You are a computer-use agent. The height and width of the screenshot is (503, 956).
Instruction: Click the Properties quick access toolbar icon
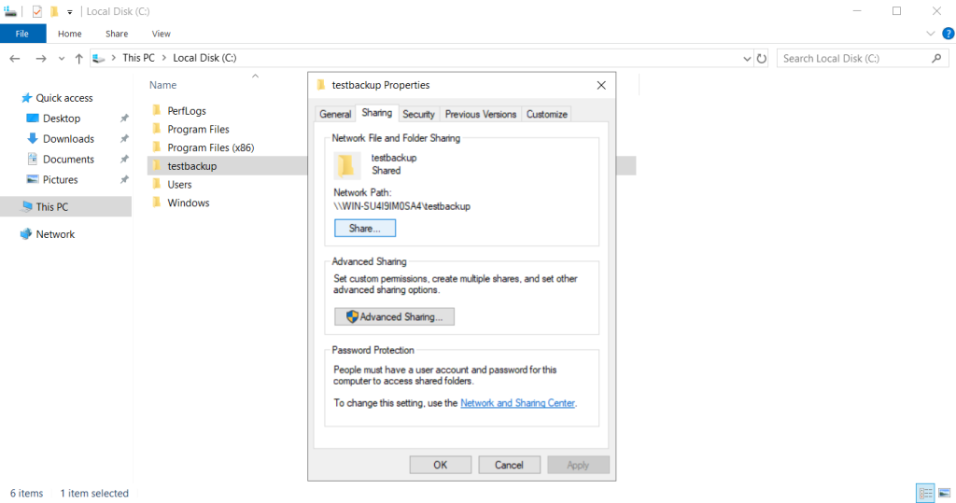pyautogui.click(x=37, y=11)
